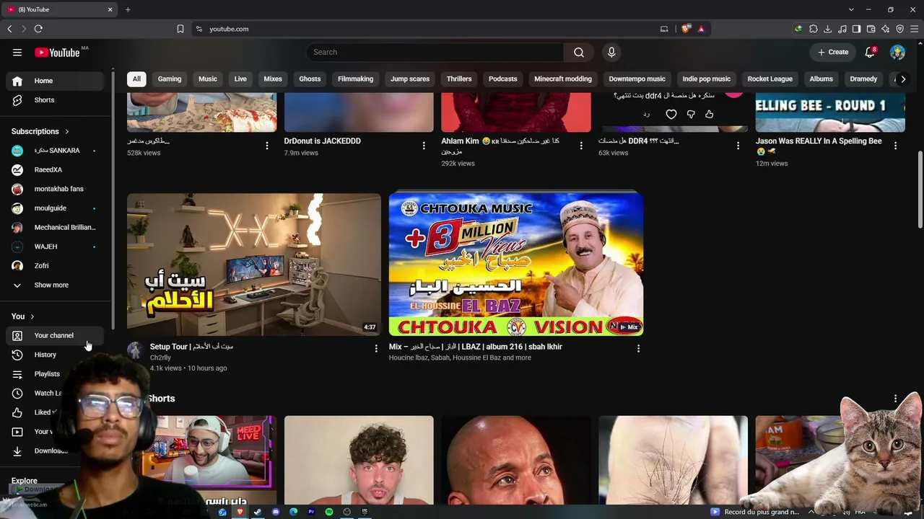Open browser extensions puzzle icon
The image size is (924, 519).
tap(814, 29)
